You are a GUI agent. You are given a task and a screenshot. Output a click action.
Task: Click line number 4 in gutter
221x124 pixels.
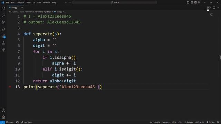tap(19, 34)
